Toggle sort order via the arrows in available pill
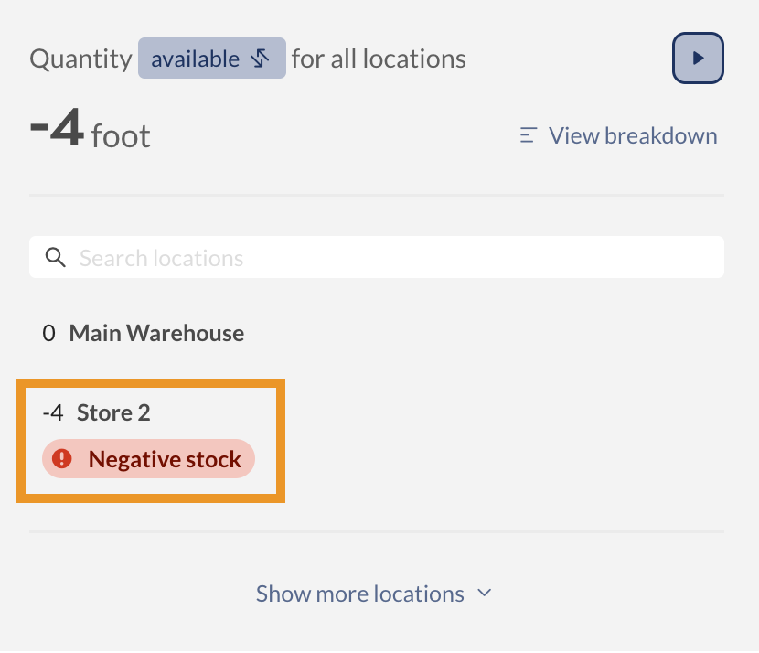Viewport: 759px width, 653px height. (x=259, y=58)
